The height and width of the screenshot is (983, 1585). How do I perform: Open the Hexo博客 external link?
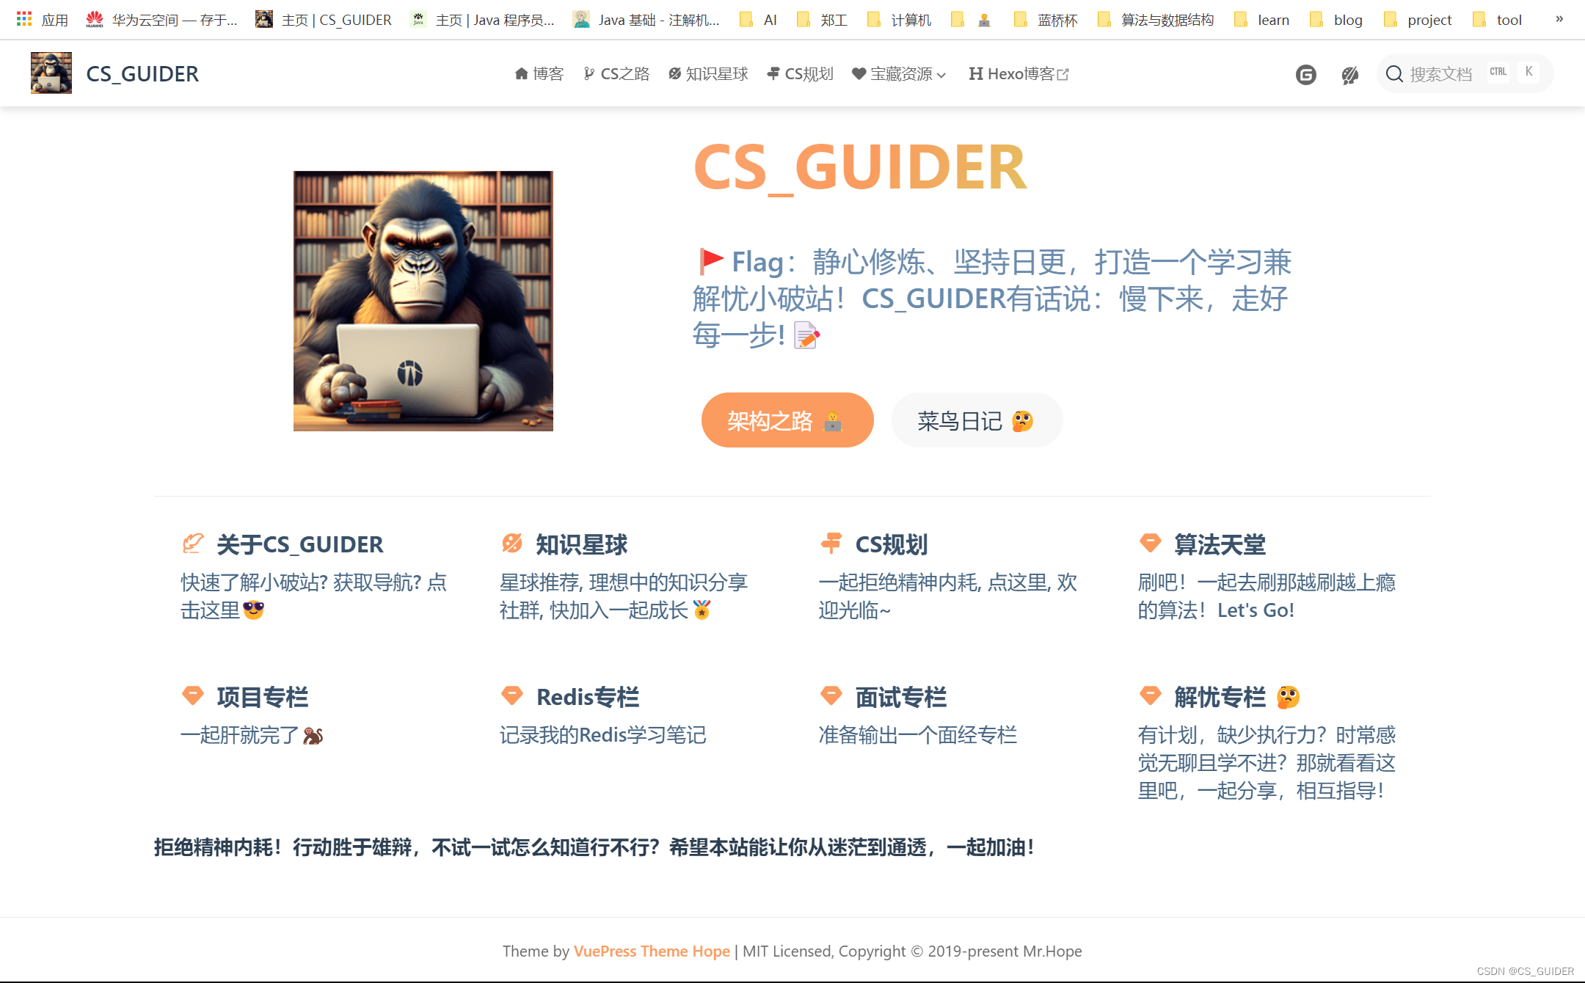point(1019,73)
